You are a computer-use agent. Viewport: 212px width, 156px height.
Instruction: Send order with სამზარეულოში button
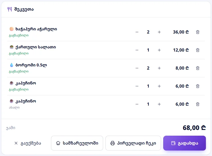pos(77,143)
